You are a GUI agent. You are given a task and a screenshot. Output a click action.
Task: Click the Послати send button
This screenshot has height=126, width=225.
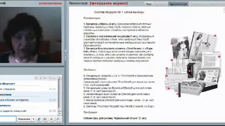coord(24,119)
